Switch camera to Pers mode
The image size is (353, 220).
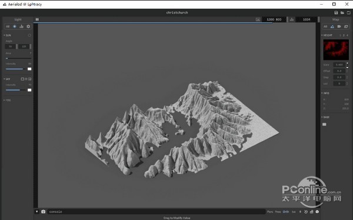click(x=270, y=212)
